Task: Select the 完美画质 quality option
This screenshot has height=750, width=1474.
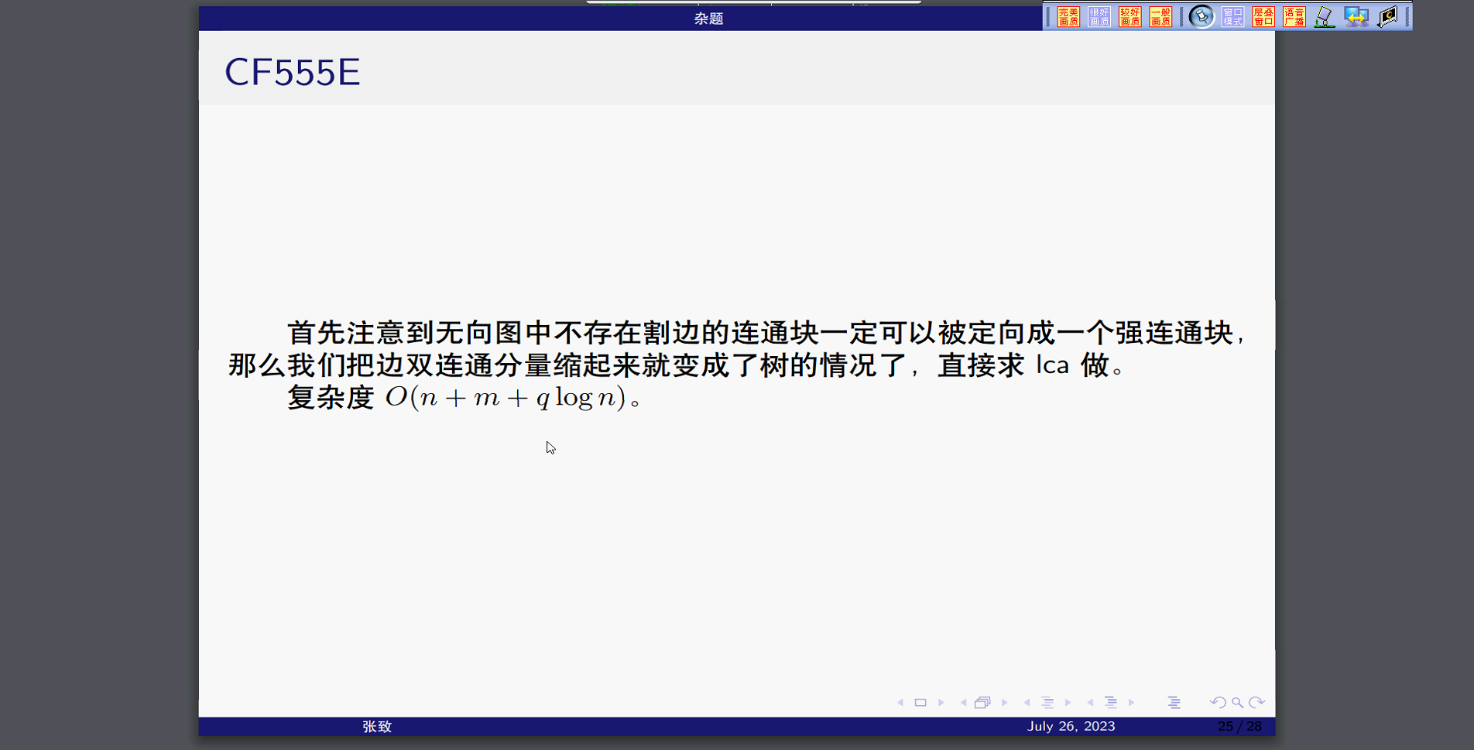Action: (1068, 16)
